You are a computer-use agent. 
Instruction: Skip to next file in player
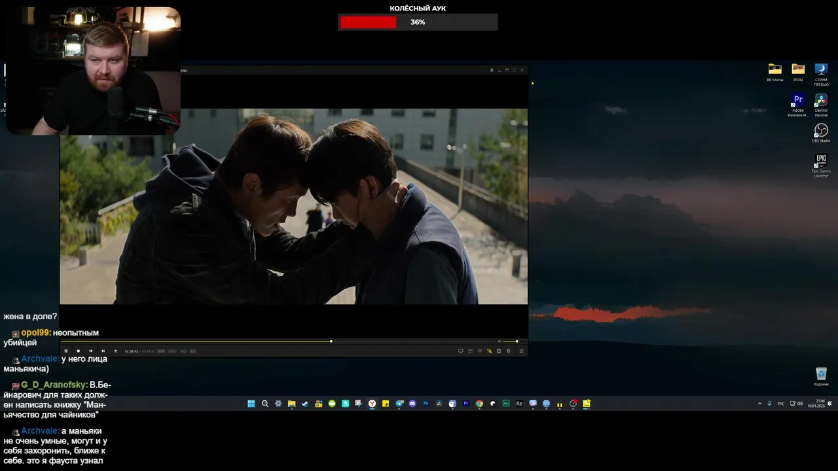click(x=103, y=351)
